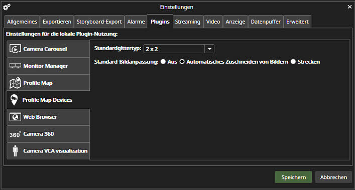355x190 pixels.
Task: Close the Einstellungen dialog
Action: coord(349,7)
